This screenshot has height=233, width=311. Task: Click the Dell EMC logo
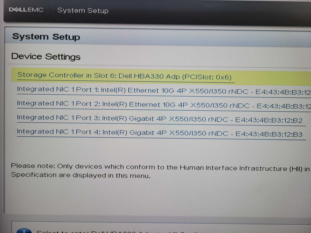[26, 10]
